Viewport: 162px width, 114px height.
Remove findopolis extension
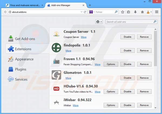click(144, 51)
